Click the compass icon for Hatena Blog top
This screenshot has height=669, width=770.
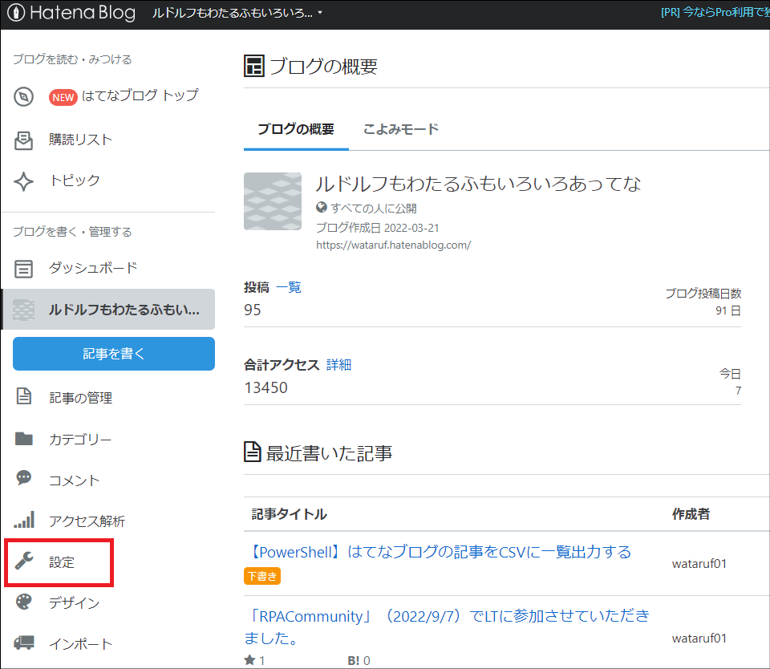click(23, 97)
